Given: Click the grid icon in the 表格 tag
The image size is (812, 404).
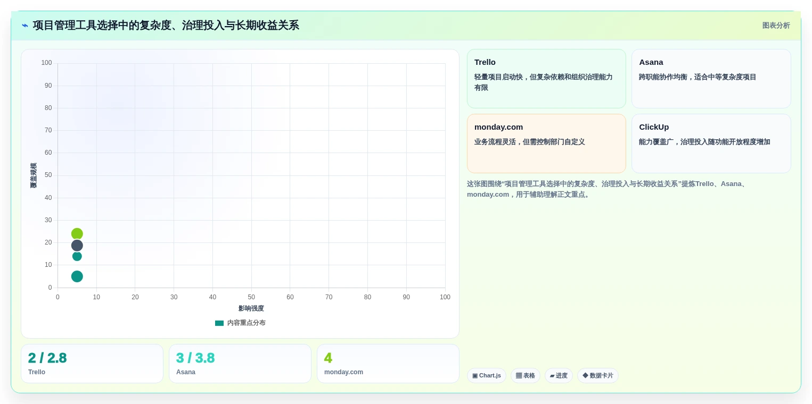Looking at the screenshot, I should coord(519,376).
